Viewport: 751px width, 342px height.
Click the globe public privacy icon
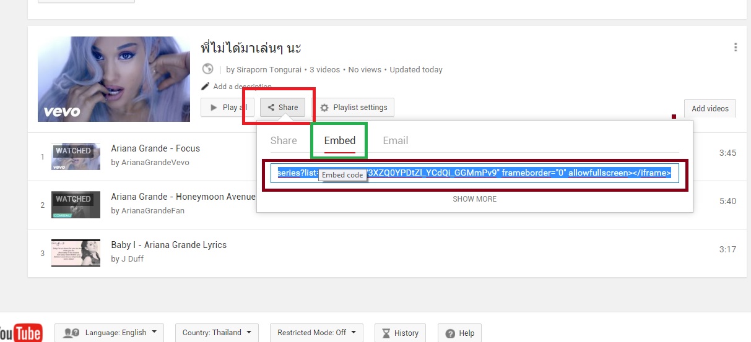tap(207, 69)
